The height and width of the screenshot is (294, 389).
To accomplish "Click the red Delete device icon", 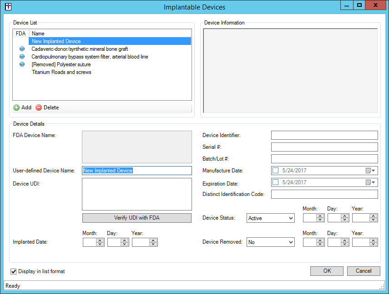I will coord(39,108).
